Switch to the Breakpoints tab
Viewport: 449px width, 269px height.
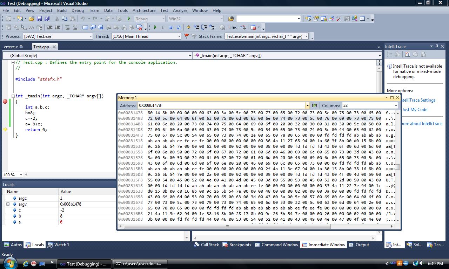[237, 245]
